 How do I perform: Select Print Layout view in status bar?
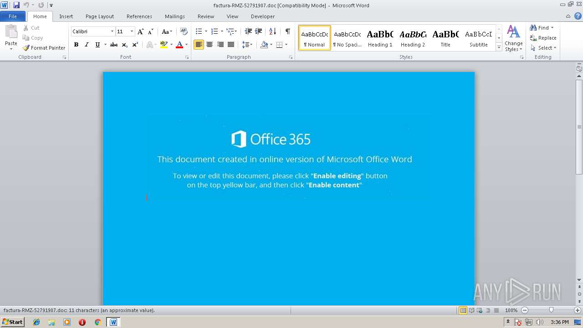click(x=463, y=310)
